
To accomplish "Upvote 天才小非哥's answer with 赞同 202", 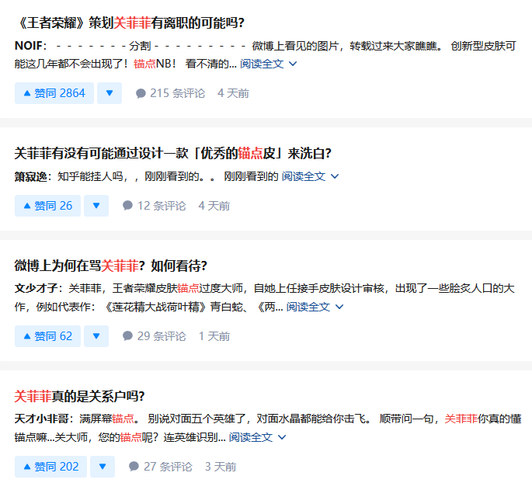I will pyautogui.click(x=51, y=467).
